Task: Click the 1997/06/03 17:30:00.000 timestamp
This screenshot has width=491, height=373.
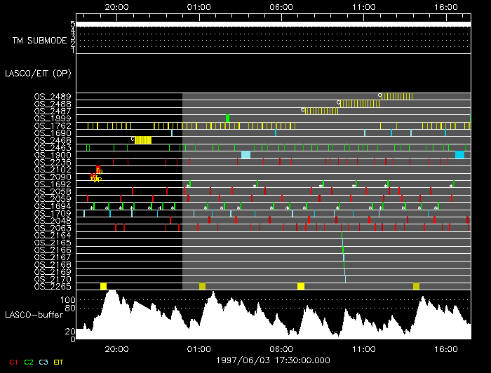Action: 272,359
